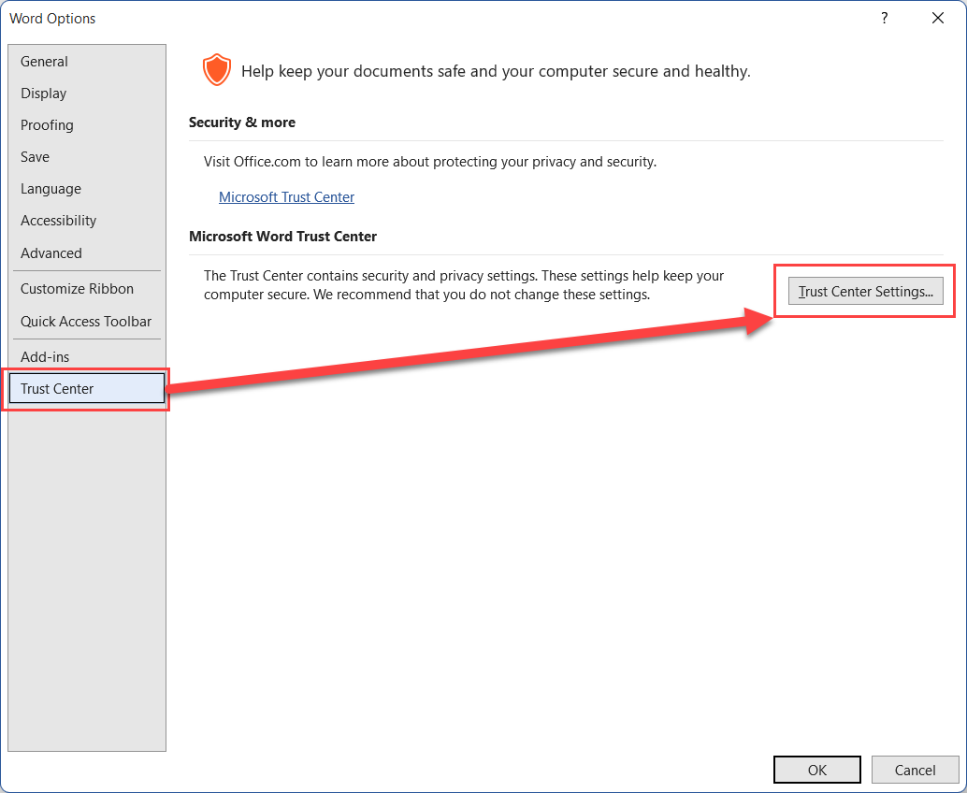
Task: Select Trust Center in the sidebar
Action: pos(86,388)
